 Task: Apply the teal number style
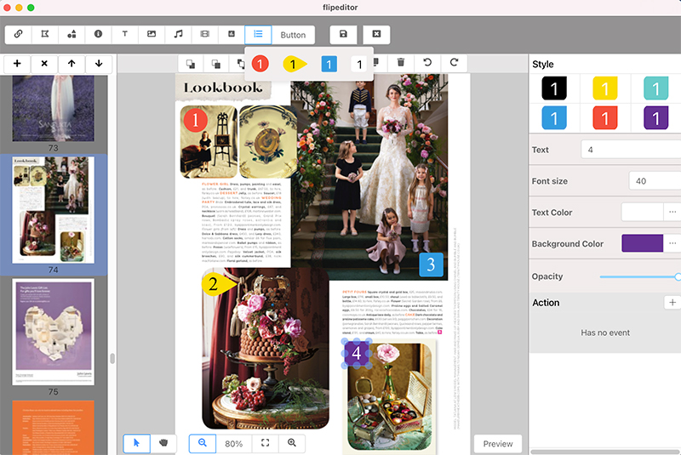[655, 88]
